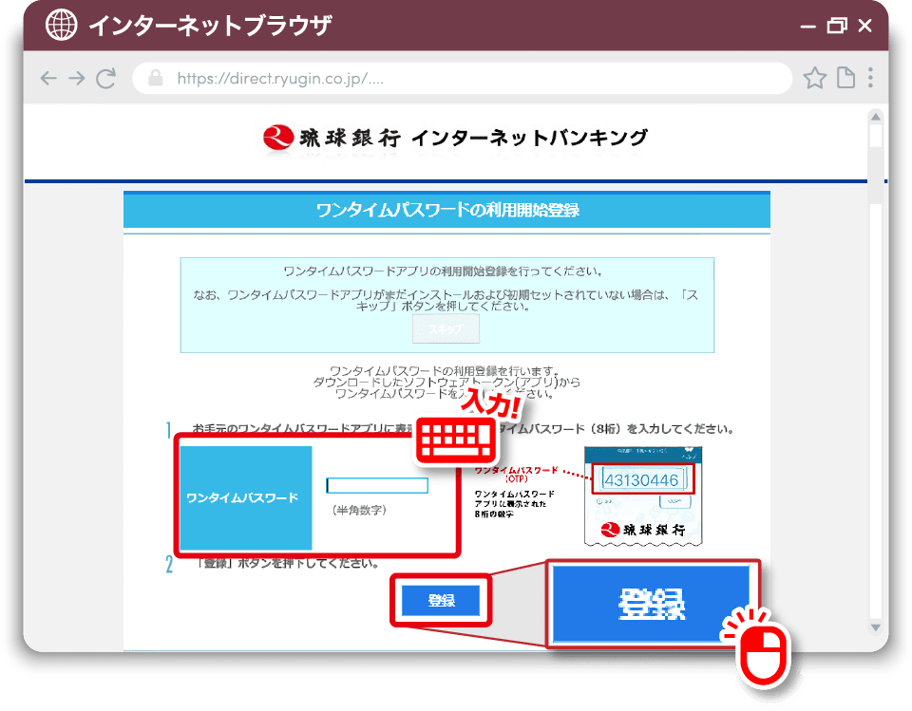Click the globe icon in title bar
This screenshot has width=912, height=711.
(62, 25)
